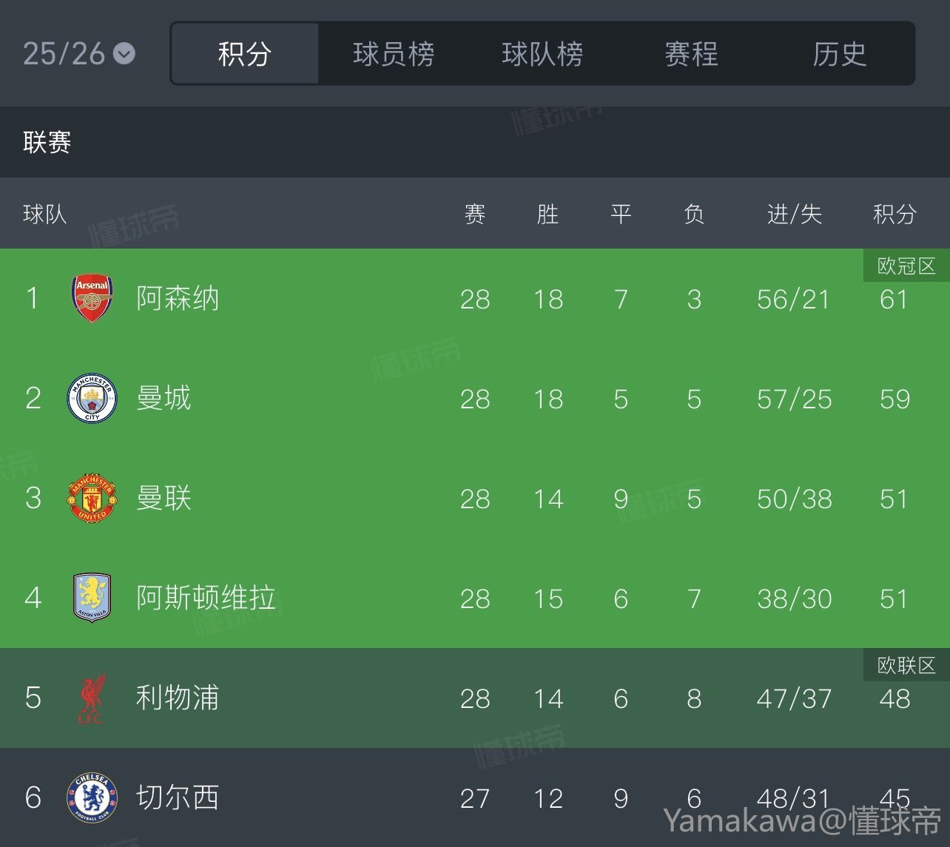Click the Aston Villa club crest

pos(92,598)
